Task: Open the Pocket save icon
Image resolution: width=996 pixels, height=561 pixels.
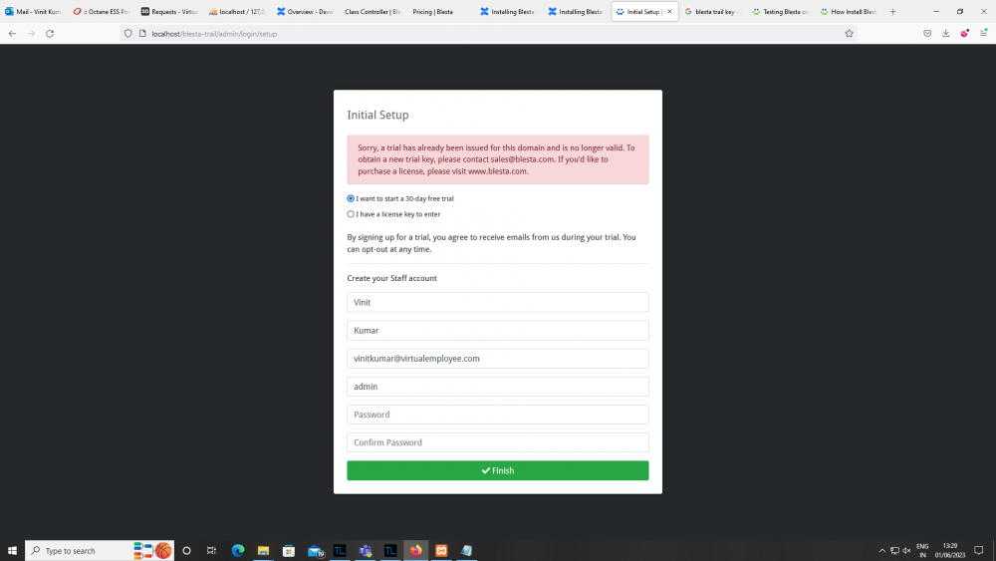Action: 927,34
